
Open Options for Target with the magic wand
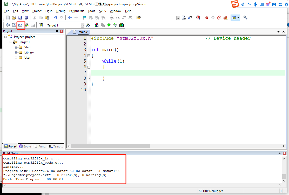point(89,25)
